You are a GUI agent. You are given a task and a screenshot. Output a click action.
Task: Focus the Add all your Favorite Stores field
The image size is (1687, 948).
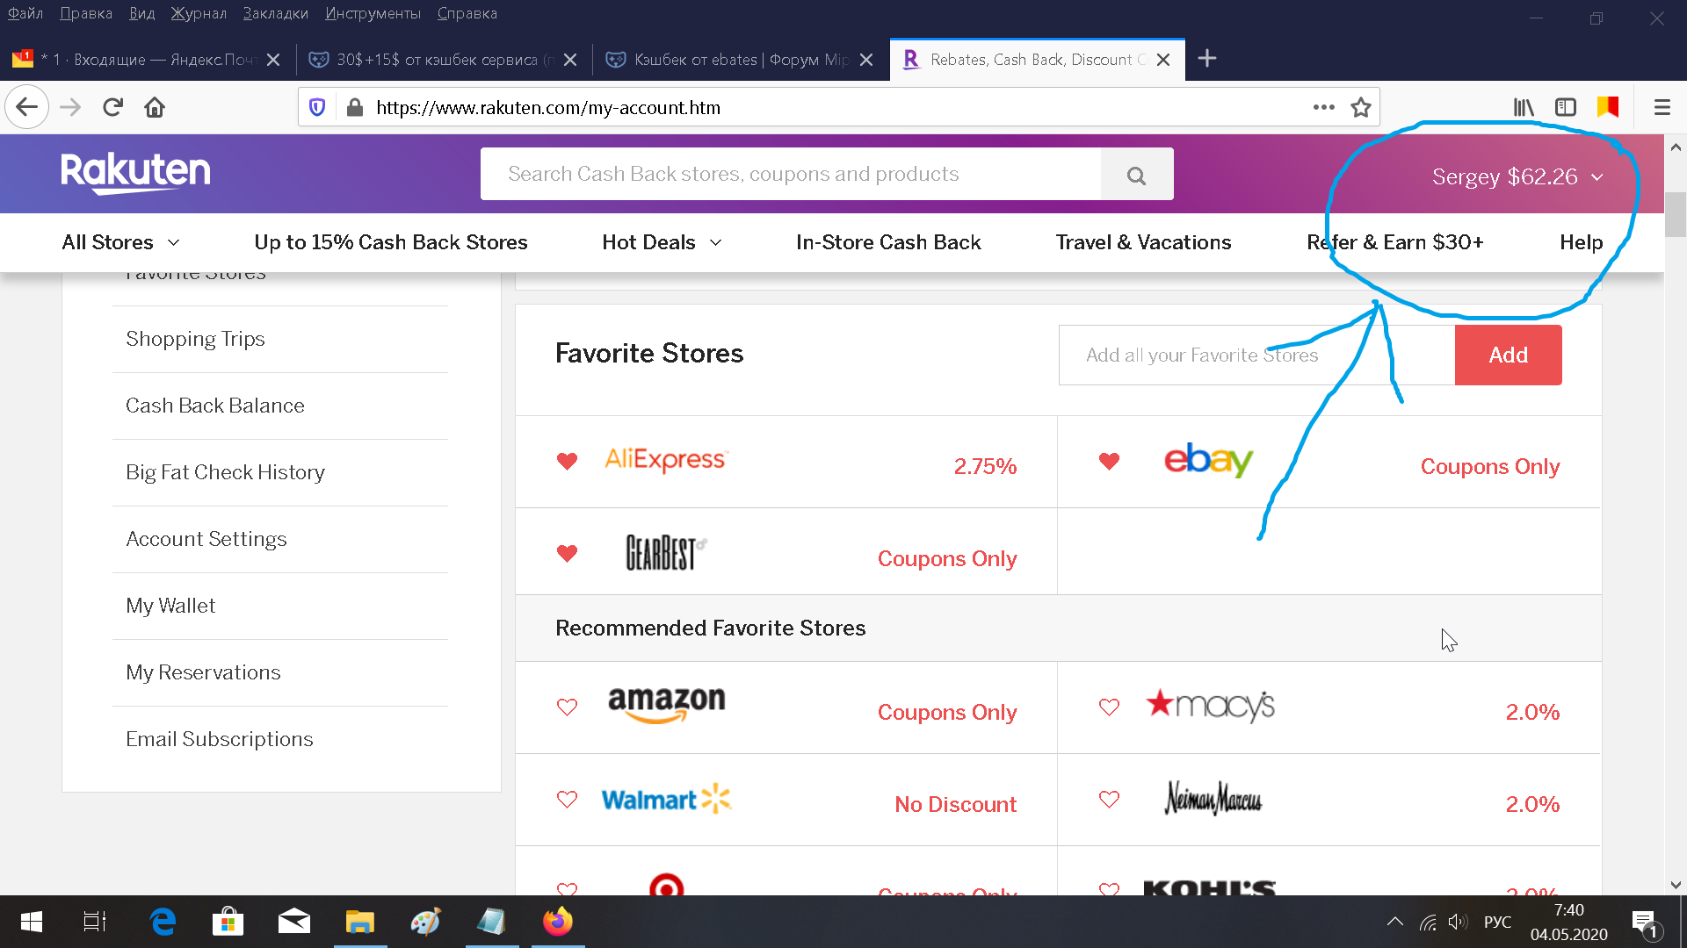click(x=1256, y=355)
